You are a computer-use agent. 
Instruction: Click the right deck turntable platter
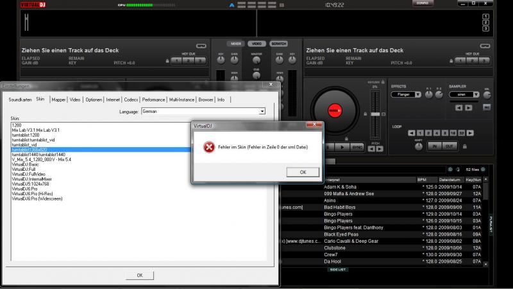[x=335, y=110]
